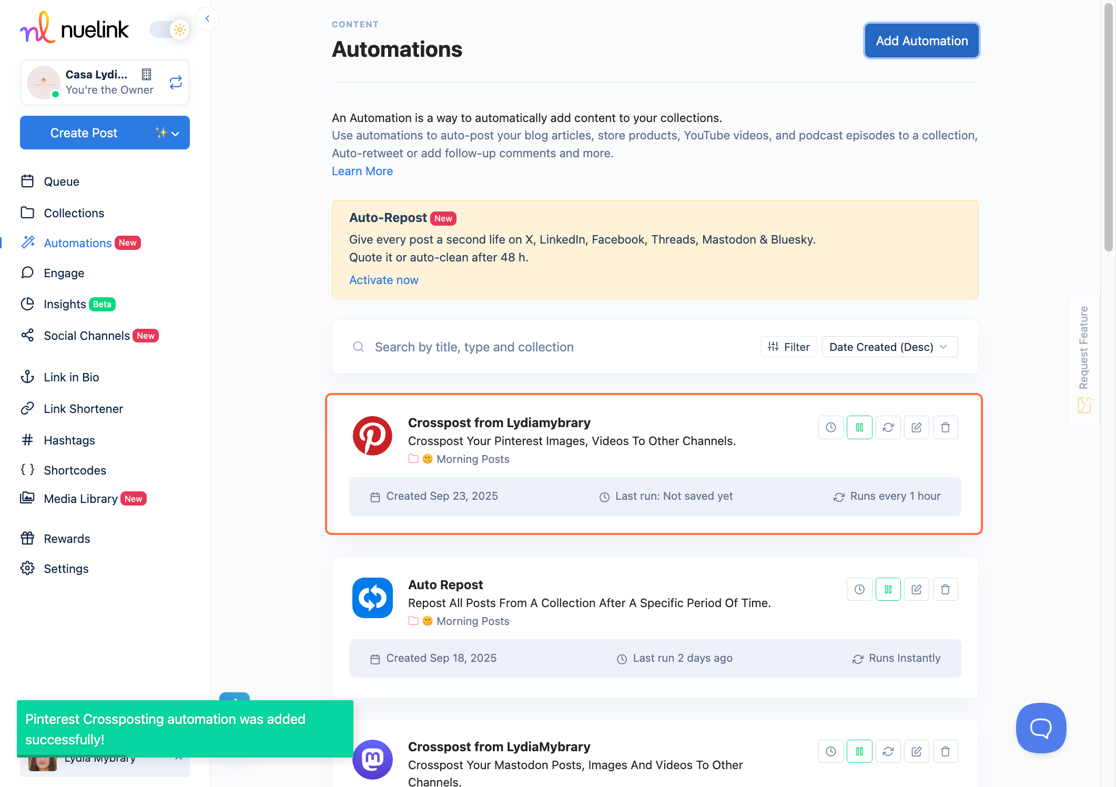Screen dimensions: 1116x787
Task: Delete the Auto Repost automation
Action: coord(945,590)
